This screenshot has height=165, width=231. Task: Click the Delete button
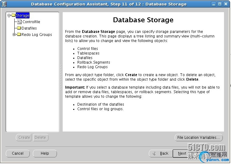[41, 138]
